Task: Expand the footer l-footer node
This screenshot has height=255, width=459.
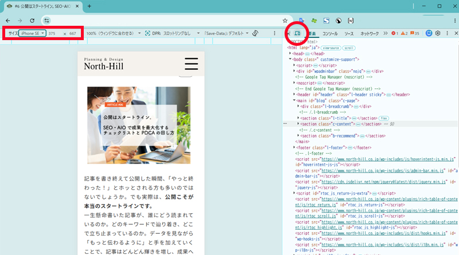Action: tap(294, 147)
